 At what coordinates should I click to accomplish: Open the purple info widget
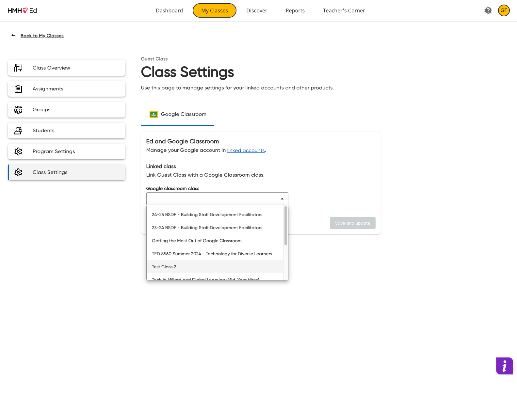[x=504, y=366]
